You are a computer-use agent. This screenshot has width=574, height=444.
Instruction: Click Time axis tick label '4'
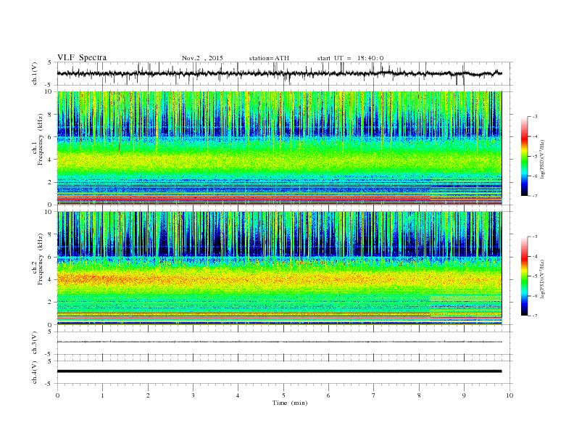click(238, 395)
